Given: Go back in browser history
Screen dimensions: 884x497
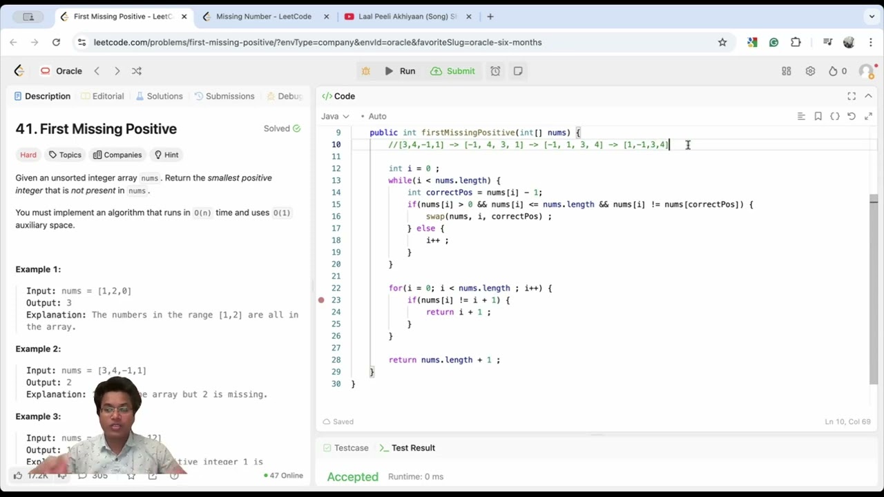Looking at the screenshot, I should point(13,42).
